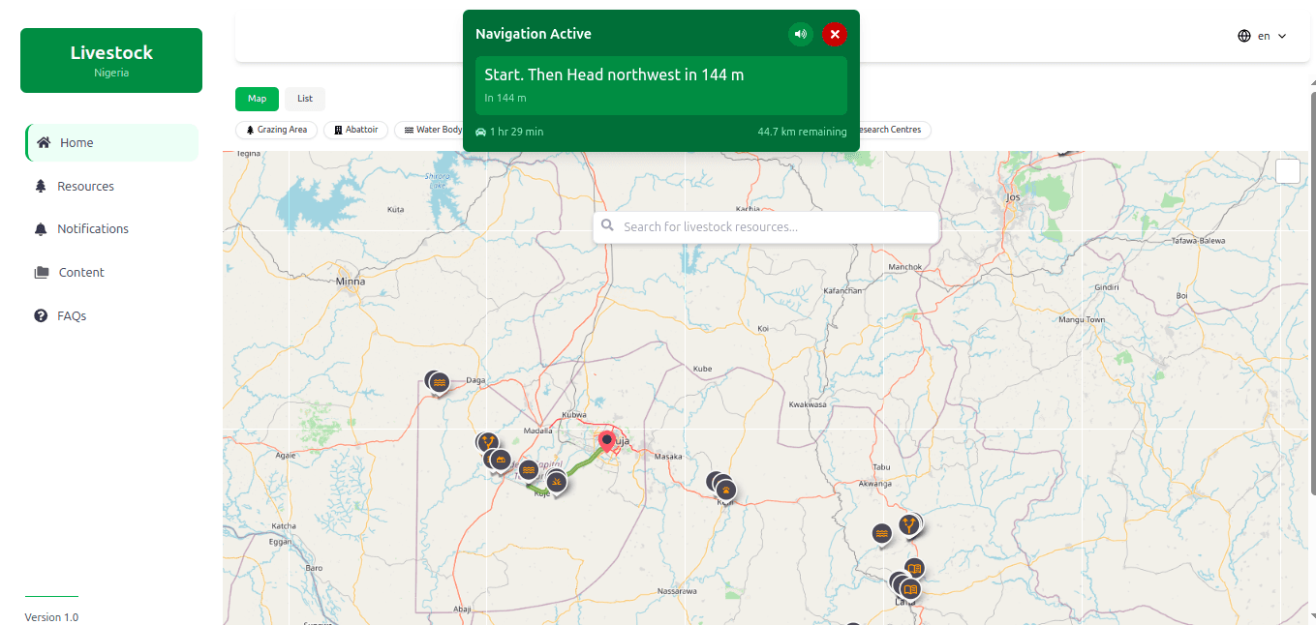Switch to the Map tab
This screenshot has width=1316, height=625.
coord(257,99)
